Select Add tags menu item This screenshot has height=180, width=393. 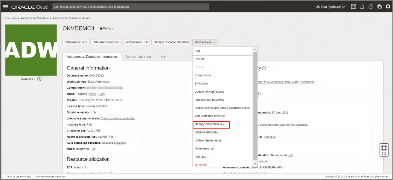[223, 157]
